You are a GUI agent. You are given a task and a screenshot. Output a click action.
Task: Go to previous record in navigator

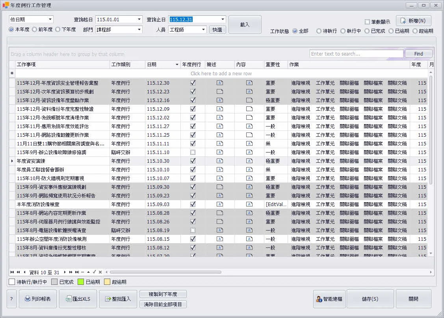click(25, 272)
